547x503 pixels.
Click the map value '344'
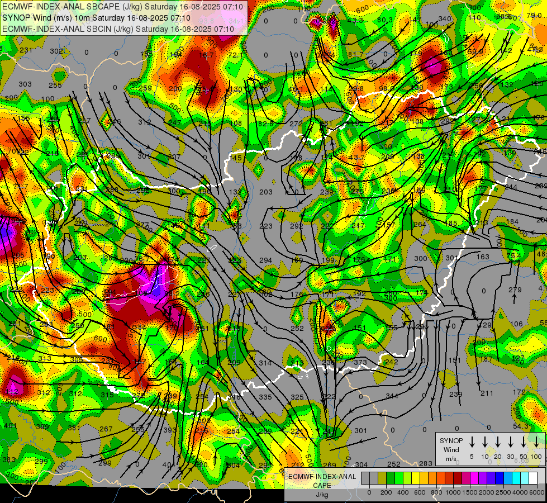pos(392,396)
